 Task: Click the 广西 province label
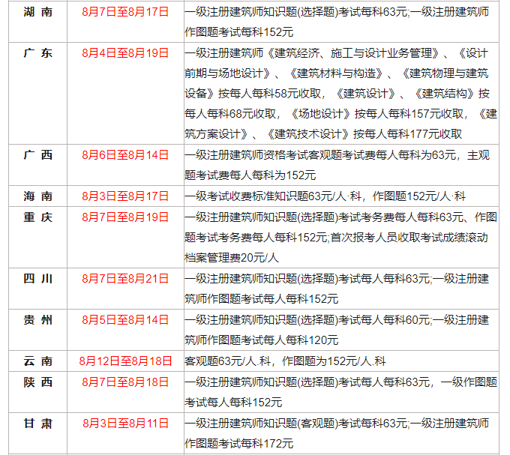[x=37, y=155]
